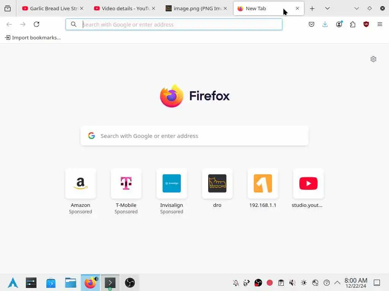Close the image.png tab
Image resolution: width=389 pixels, height=291 pixels.
click(x=225, y=8)
